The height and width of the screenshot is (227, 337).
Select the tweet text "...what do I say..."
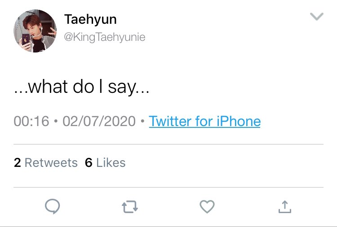point(82,87)
